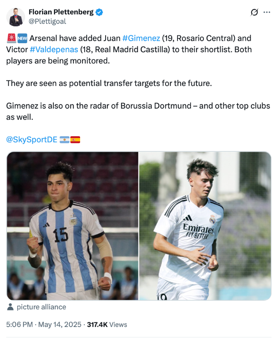The width and height of the screenshot is (279, 341).
Task: Open the 5:06 PM May 14, 2025 timestamp
Action: 44,325
